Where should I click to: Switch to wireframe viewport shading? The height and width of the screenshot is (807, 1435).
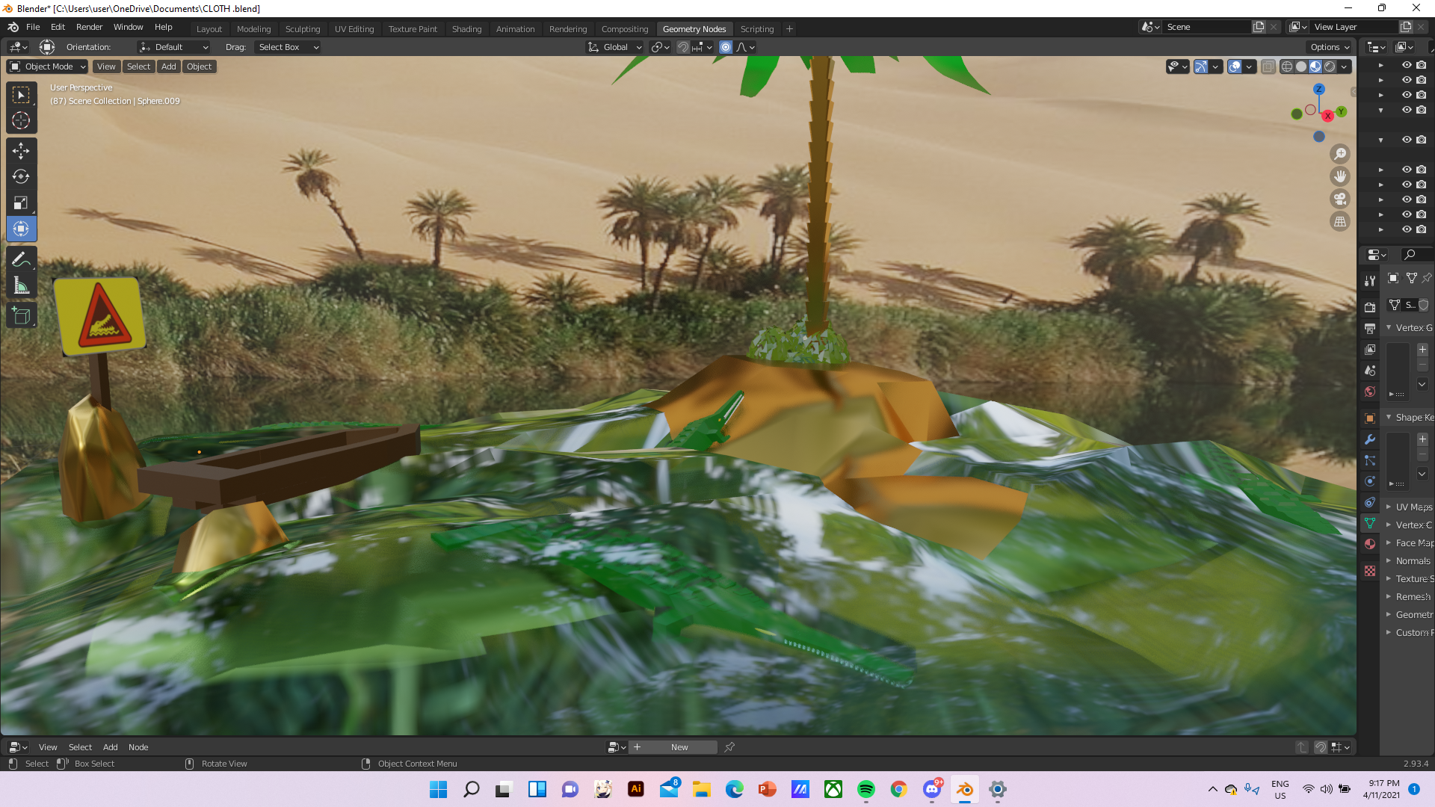point(1287,67)
